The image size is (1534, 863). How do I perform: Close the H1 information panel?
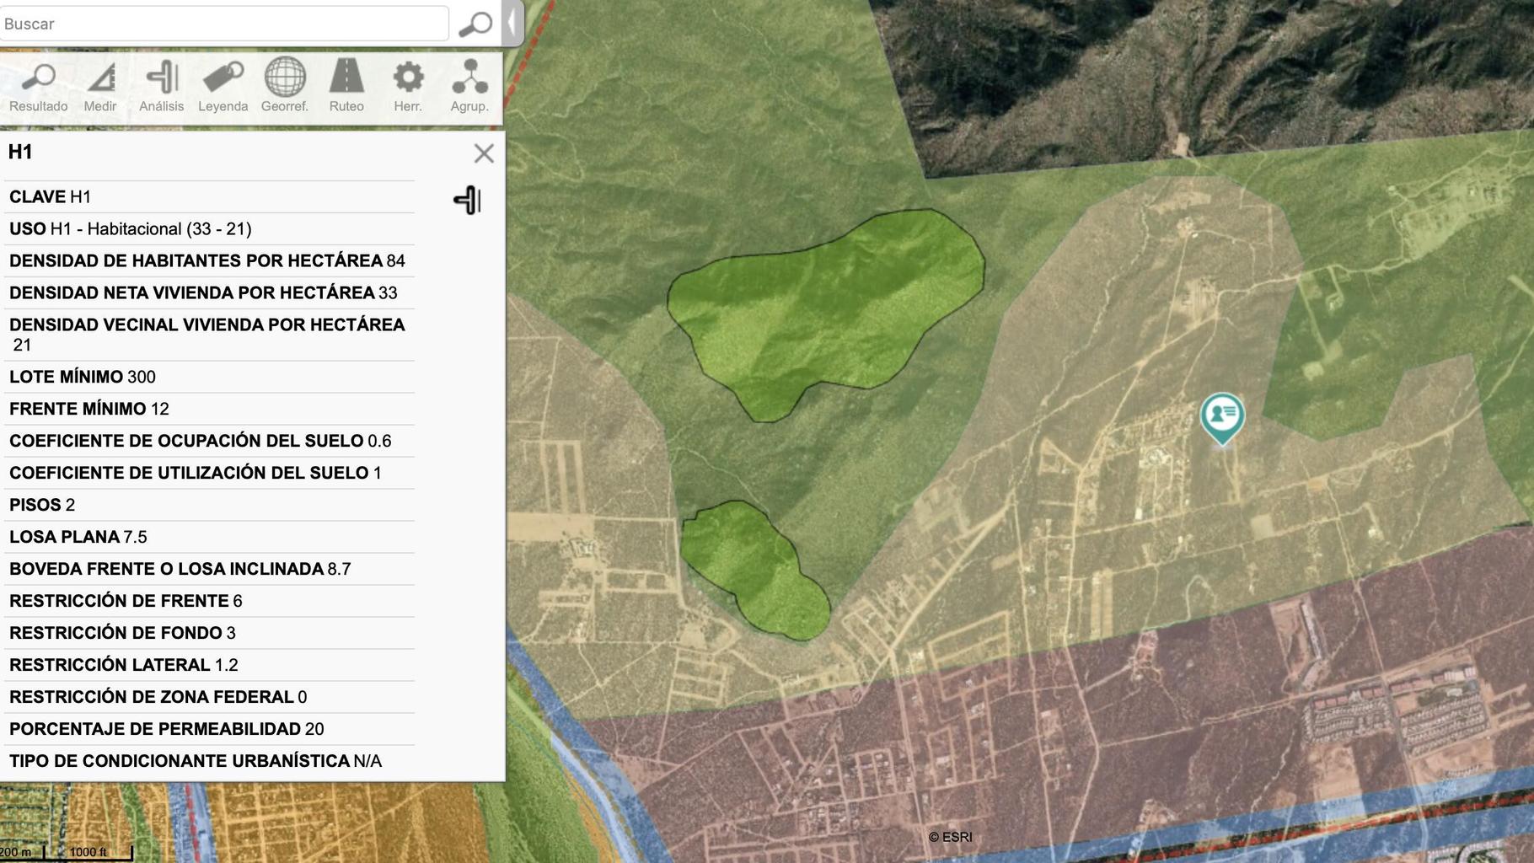click(x=484, y=153)
